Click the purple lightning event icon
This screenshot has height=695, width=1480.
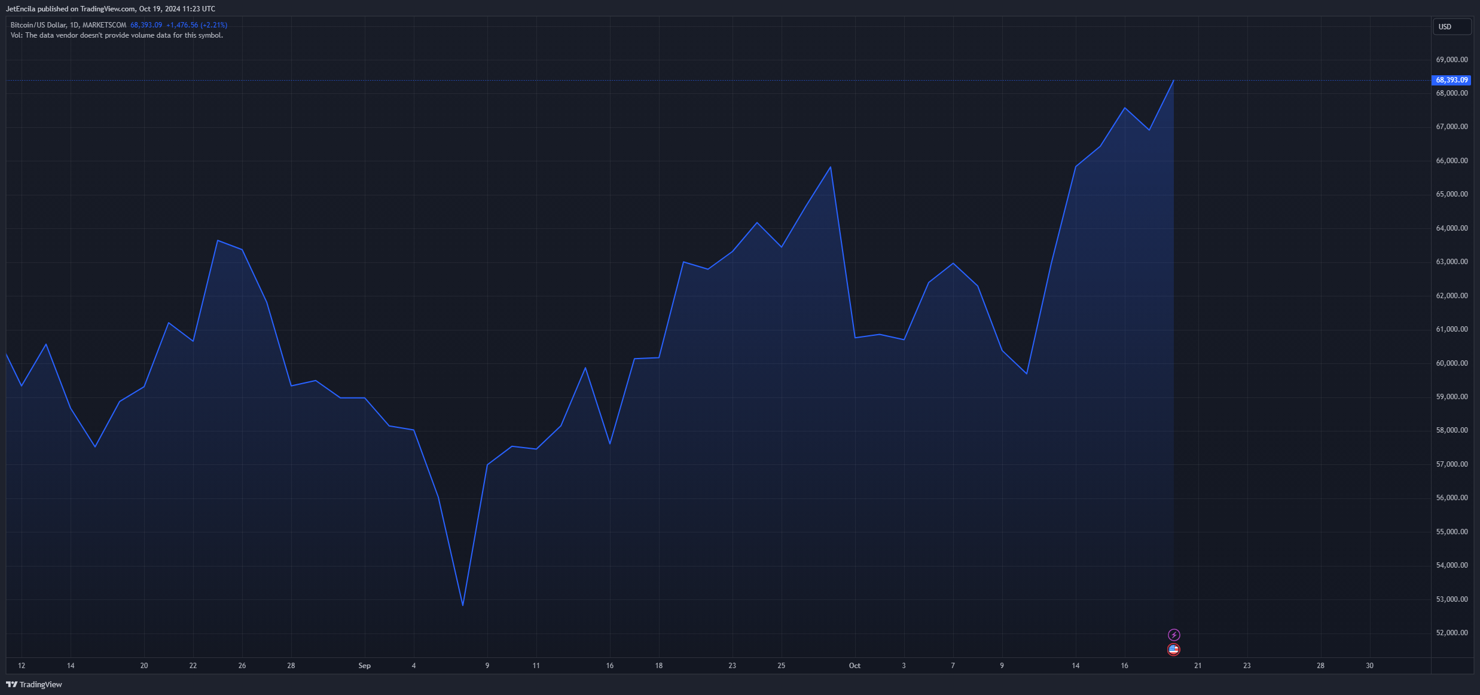[x=1174, y=635]
